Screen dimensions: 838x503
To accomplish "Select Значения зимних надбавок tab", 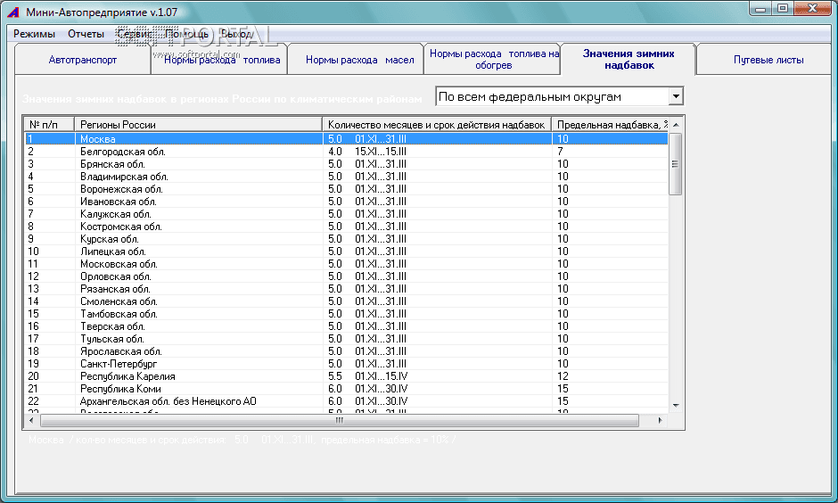I will pyautogui.click(x=628, y=60).
